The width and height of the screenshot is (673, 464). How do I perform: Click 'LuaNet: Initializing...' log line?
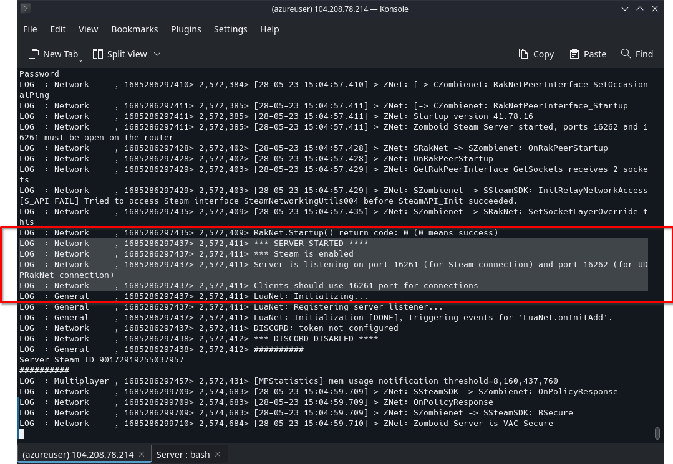point(193,296)
